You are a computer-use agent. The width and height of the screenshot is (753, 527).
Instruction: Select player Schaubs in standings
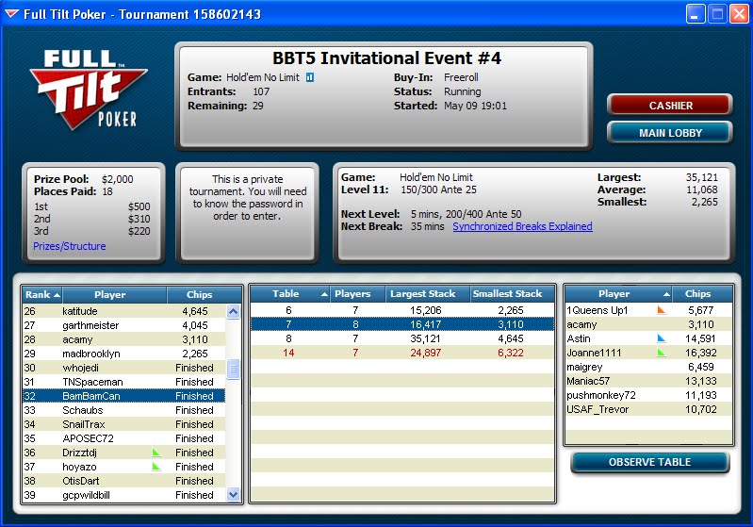coord(123,410)
